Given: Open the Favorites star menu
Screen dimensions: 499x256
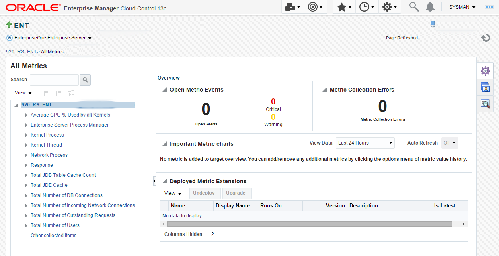Looking at the screenshot, I should (x=344, y=7).
